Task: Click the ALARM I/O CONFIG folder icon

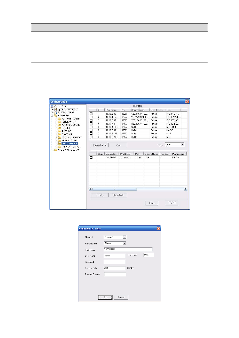Action: click(x=59, y=125)
